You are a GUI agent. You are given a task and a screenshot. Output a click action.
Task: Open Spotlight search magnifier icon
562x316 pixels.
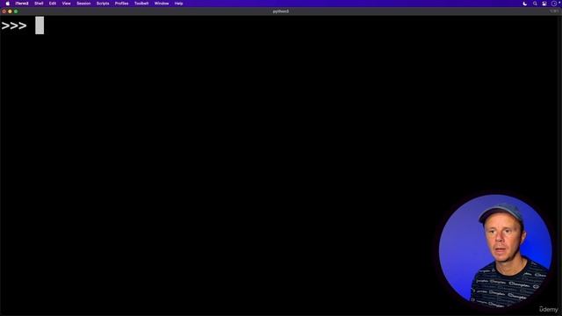[x=535, y=4]
